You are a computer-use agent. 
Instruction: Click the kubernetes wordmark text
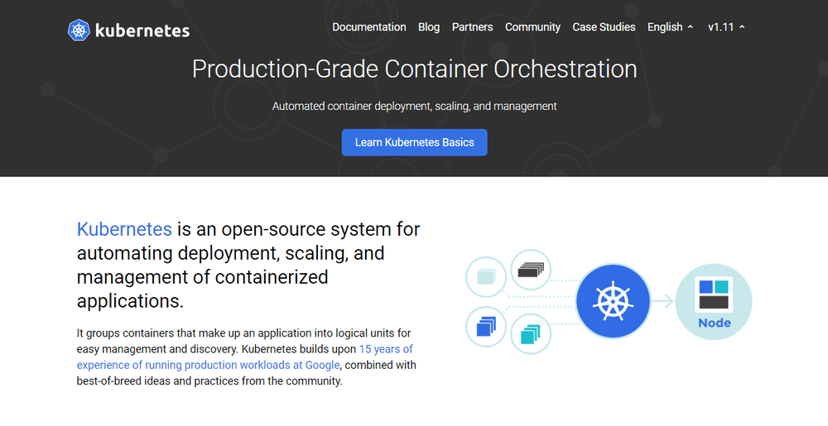tap(142, 31)
